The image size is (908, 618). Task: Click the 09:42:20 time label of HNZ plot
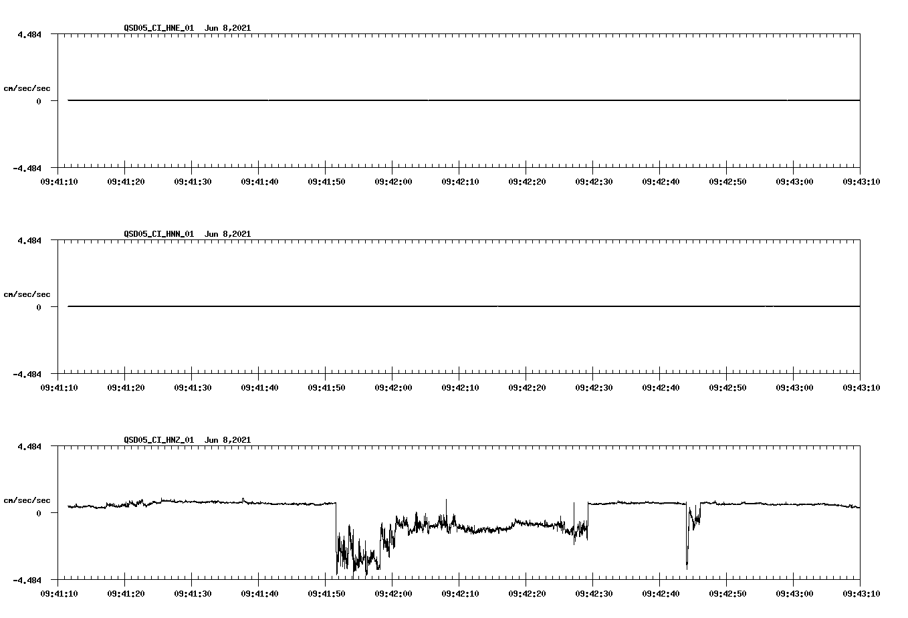point(527,593)
